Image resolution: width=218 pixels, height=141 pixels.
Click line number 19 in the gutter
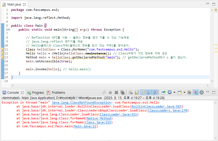click(6, 81)
